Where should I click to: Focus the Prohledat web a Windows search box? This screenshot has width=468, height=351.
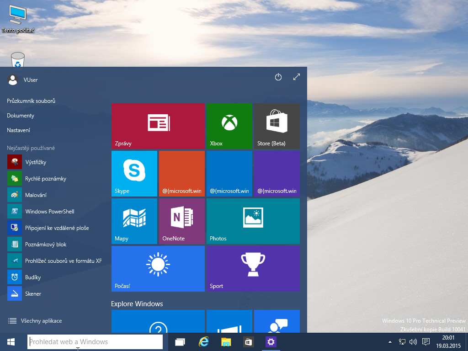click(x=95, y=342)
